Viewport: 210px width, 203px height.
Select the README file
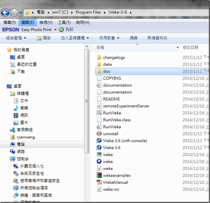click(x=108, y=99)
